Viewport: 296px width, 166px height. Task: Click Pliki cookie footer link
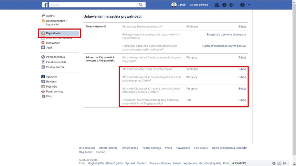click(x=201, y=148)
